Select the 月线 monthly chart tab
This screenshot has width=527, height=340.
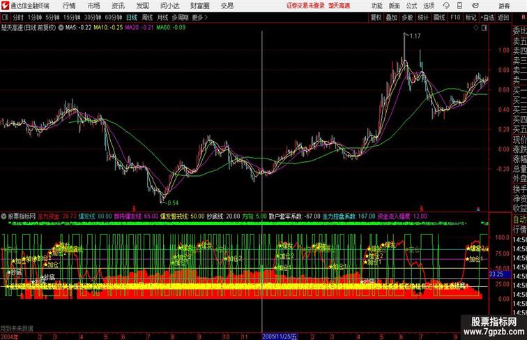[x=162, y=17]
